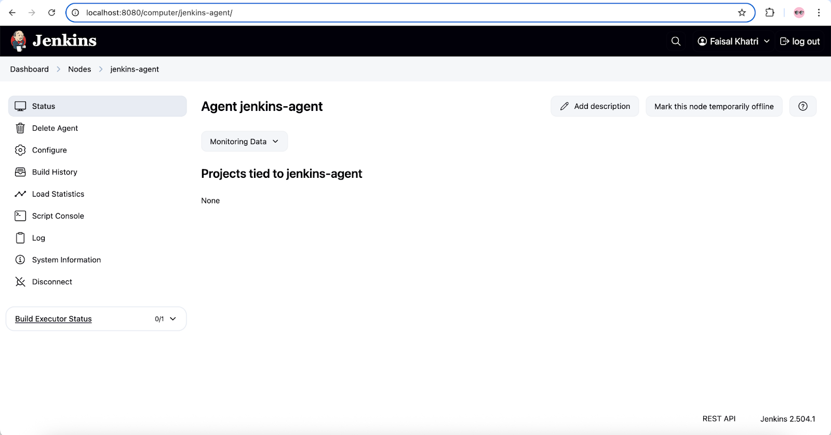Click the chevron after Dashboard breadcrumb
Image resolution: width=831 pixels, height=435 pixels.
58,69
